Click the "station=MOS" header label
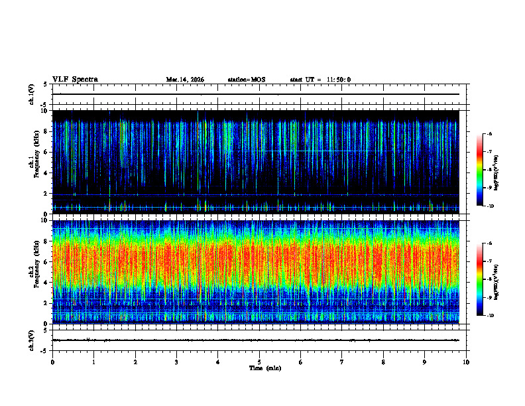Image resolution: width=525 pixels, height=406 pixels. point(247,80)
